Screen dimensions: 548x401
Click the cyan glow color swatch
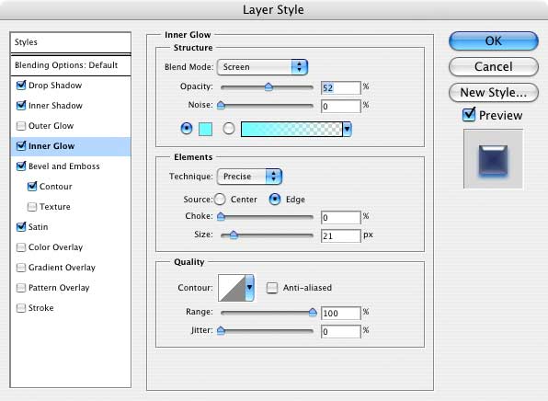click(x=206, y=130)
